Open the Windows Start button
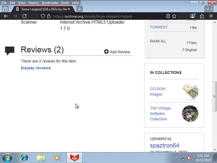The image size is (217, 163). [7, 158]
